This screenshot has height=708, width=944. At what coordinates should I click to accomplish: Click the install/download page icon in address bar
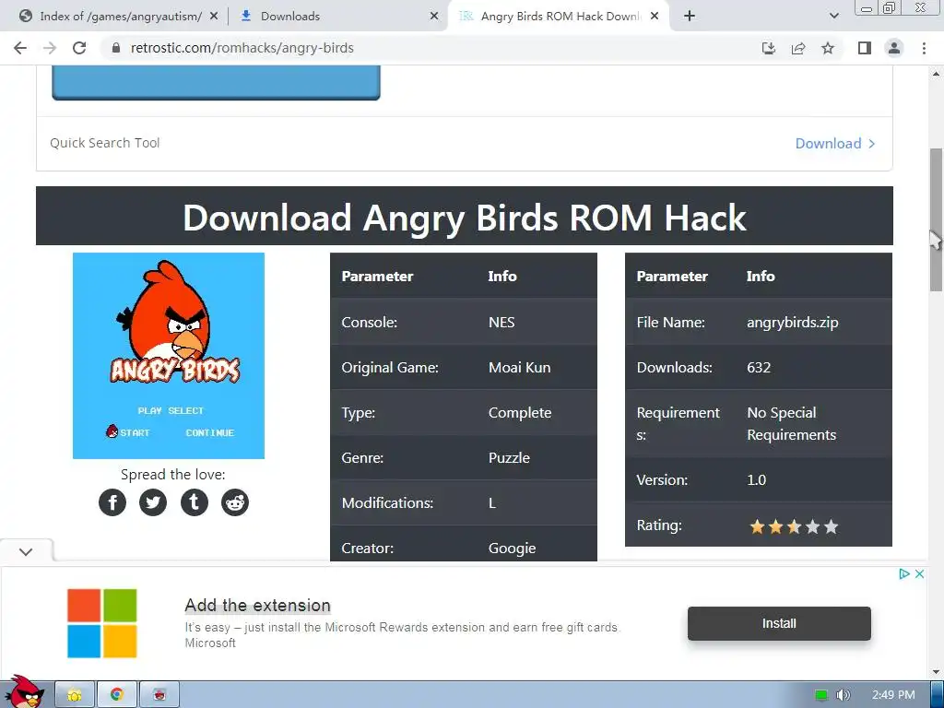click(x=769, y=48)
